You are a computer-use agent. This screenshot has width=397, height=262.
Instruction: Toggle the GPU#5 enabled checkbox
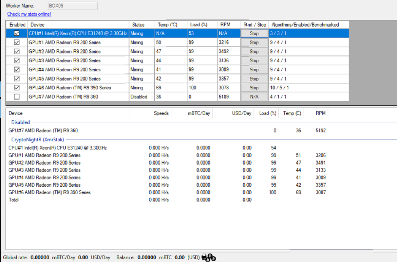click(17, 79)
